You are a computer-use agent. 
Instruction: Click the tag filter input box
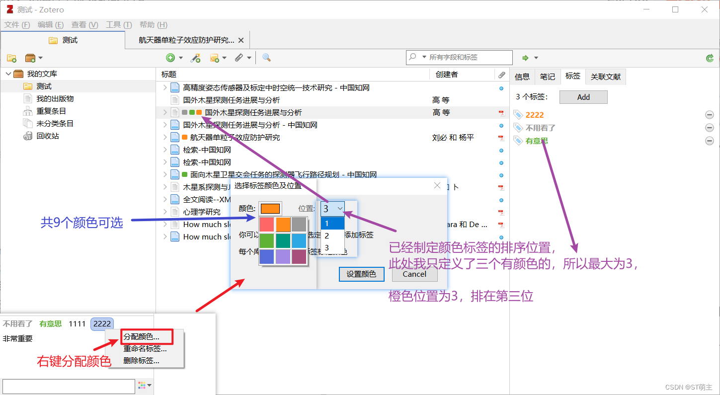[x=69, y=386]
